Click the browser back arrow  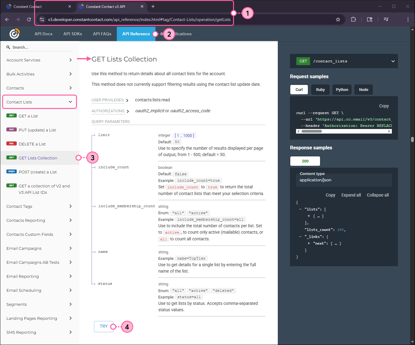point(7,19)
